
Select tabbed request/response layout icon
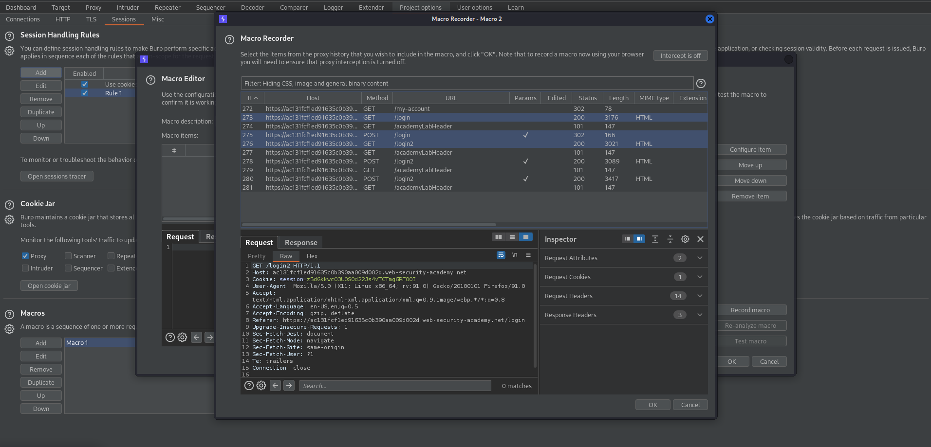[525, 237]
